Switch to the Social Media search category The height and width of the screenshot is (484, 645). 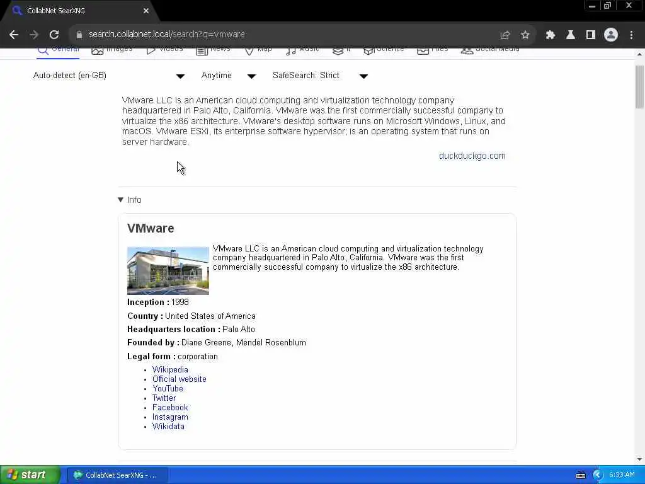coord(490,50)
